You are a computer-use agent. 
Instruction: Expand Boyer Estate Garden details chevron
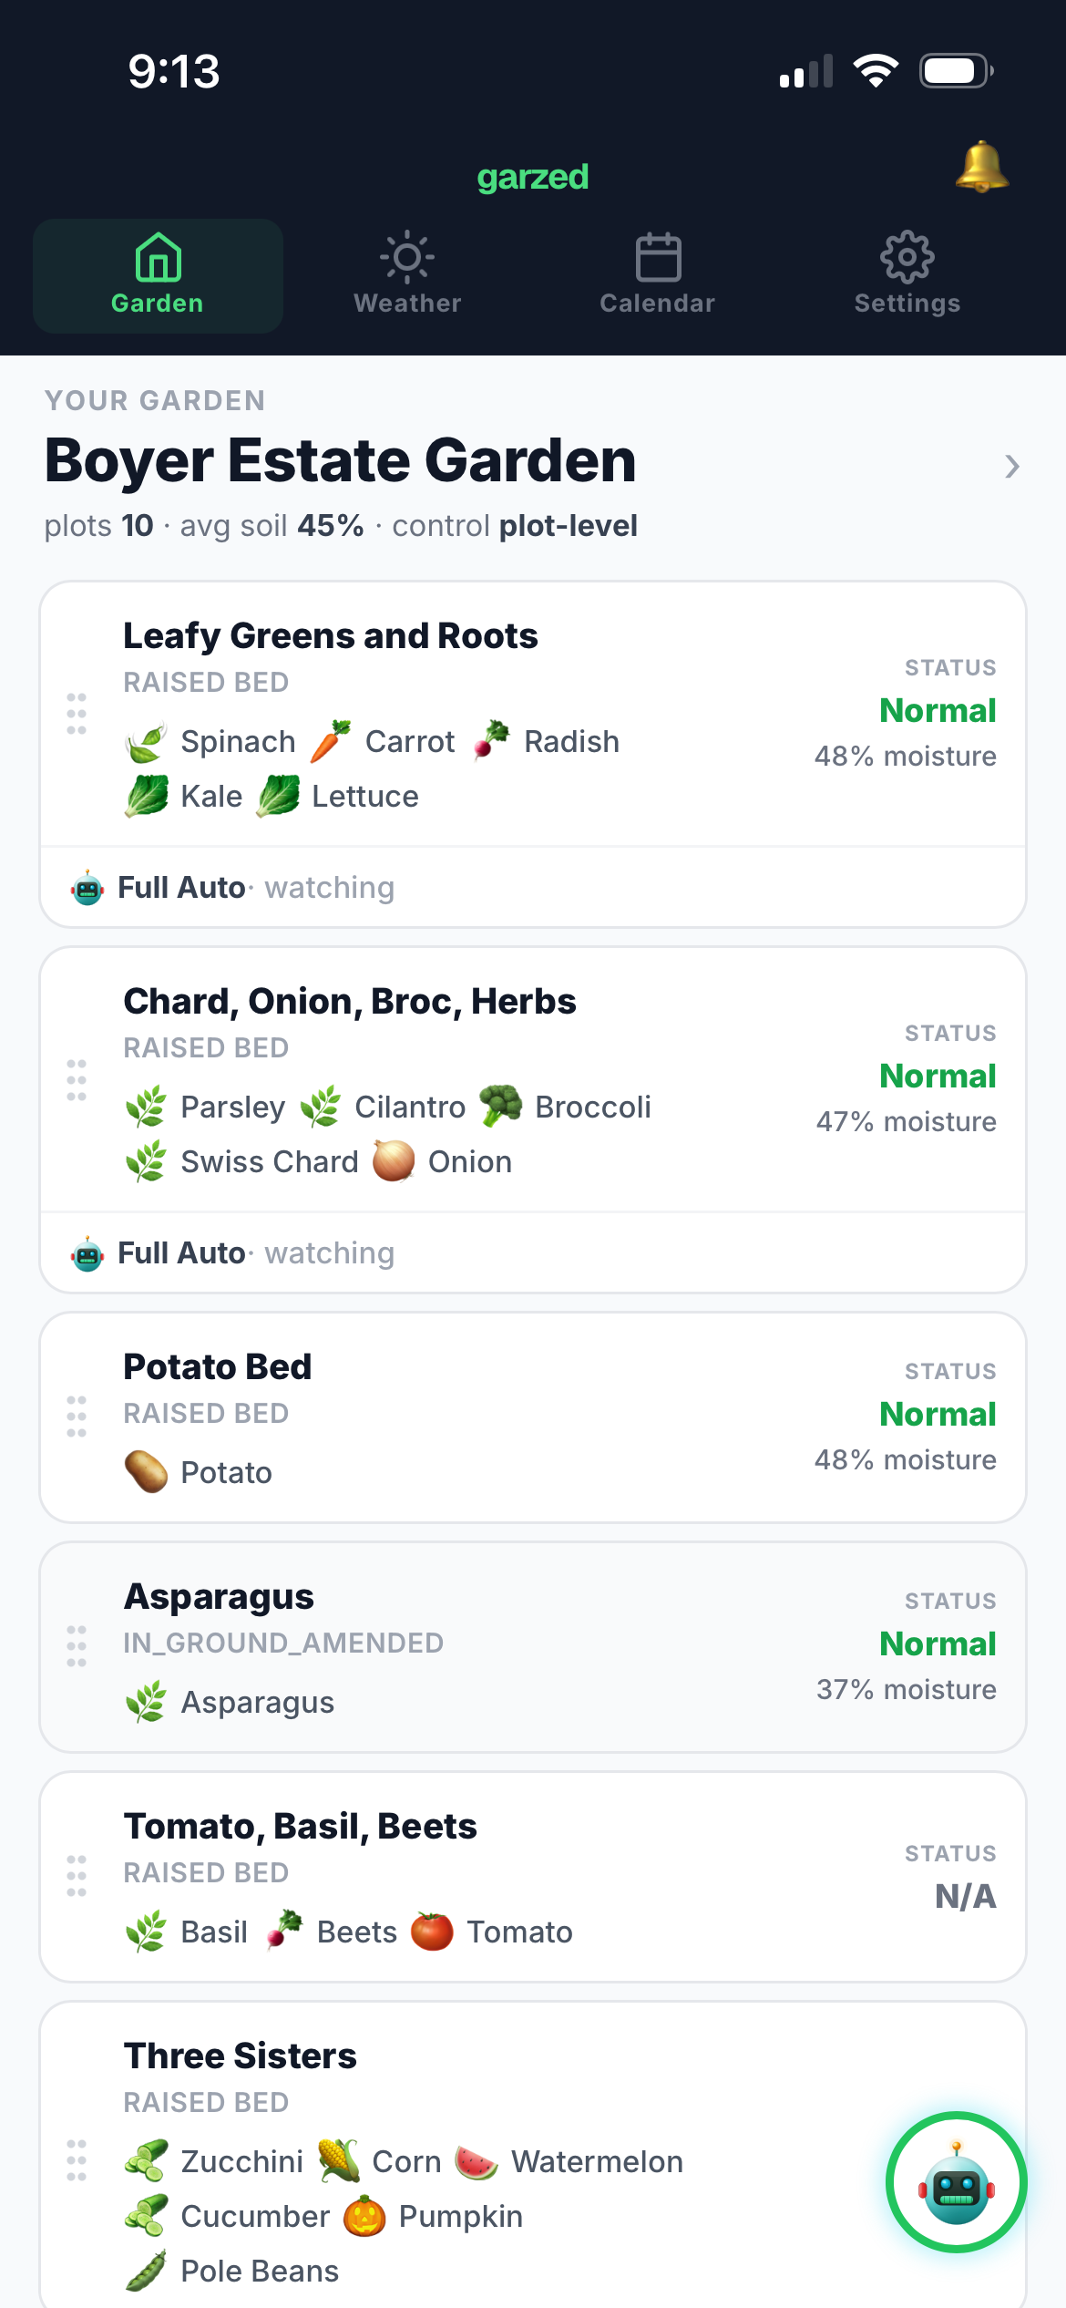pyautogui.click(x=1011, y=467)
